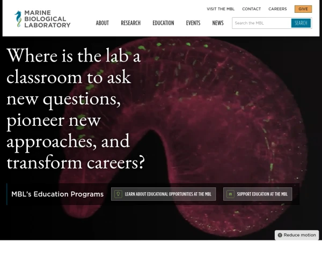Open the Careers link

277,9
